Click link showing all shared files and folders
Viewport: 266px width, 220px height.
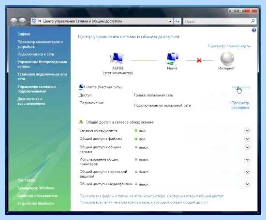tap(151, 196)
